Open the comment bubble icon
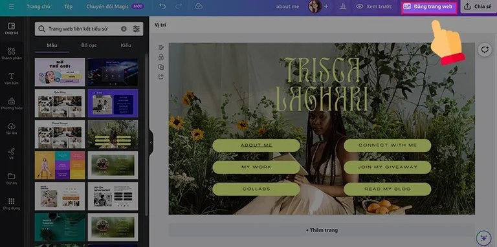This screenshot has width=497, height=247. [x=485, y=50]
